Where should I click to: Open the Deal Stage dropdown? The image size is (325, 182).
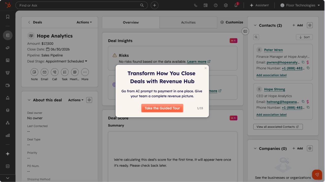[67, 61]
